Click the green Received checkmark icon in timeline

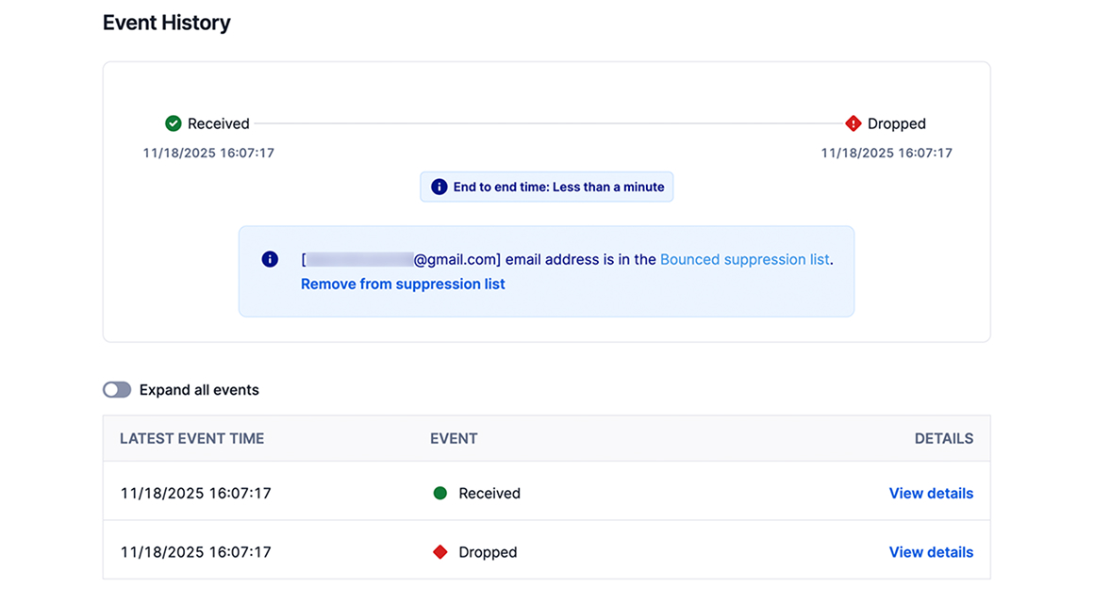(173, 123)
